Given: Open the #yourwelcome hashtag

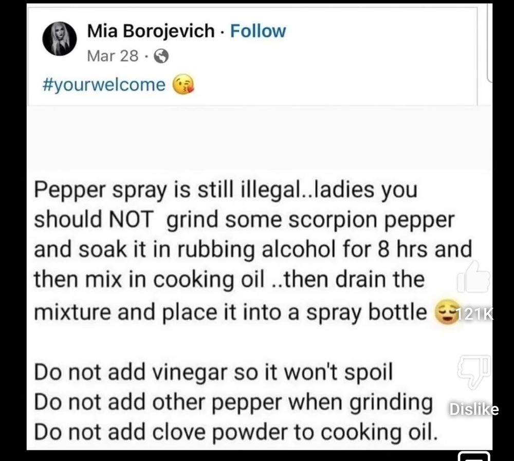Looking at the screenshot, I should point(104,85).
